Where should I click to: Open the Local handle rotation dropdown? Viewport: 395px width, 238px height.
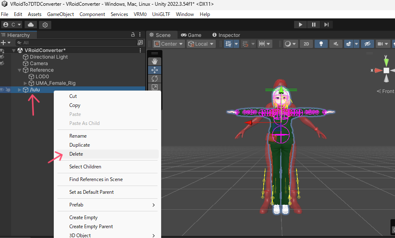201,44
